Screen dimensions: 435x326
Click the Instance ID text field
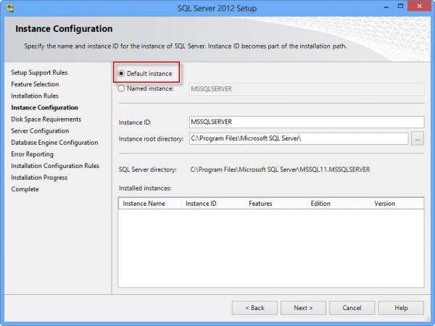(x=307, y=122)
